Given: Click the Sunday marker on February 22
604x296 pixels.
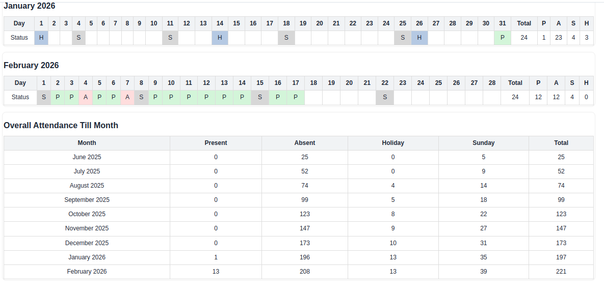Looking at the screenshot, I should point(385,97).
